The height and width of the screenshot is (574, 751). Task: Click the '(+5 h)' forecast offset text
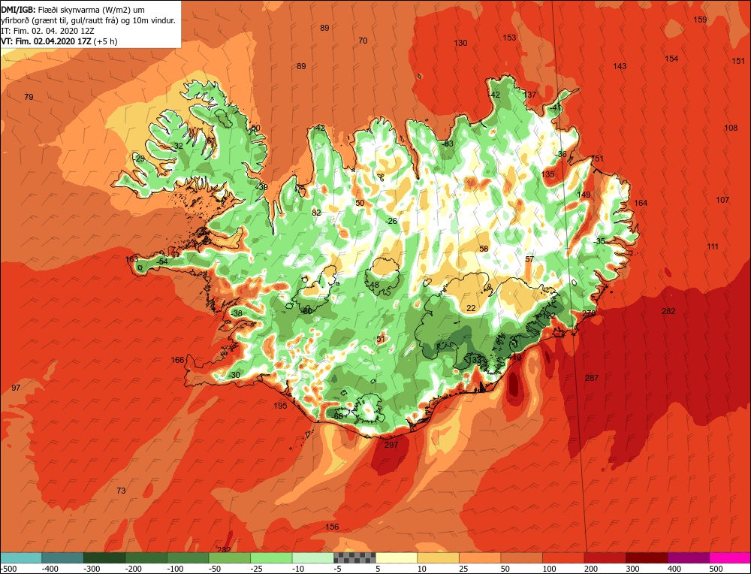pyautogui.click(x=105, y=41)
